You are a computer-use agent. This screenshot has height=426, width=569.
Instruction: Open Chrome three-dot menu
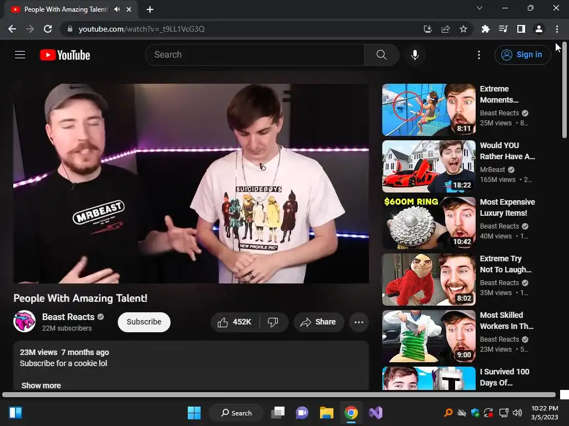click(x=557, y=29)
